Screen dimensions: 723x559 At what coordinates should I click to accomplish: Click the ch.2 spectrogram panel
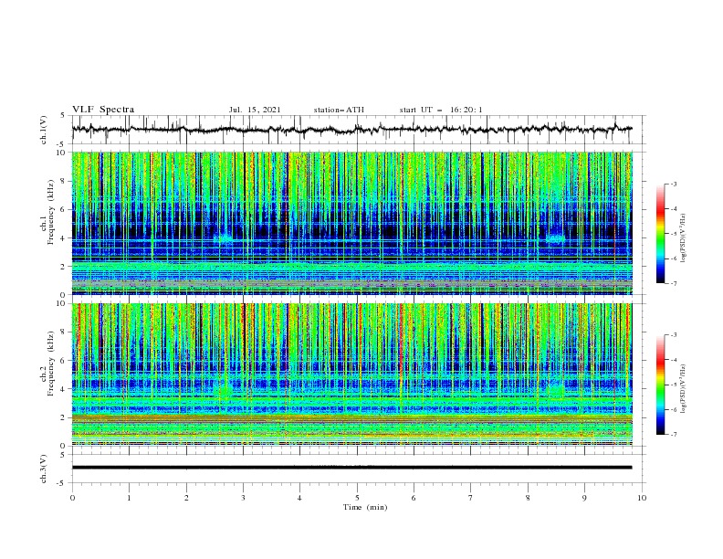pyautogui.click(x=351, y=374)
